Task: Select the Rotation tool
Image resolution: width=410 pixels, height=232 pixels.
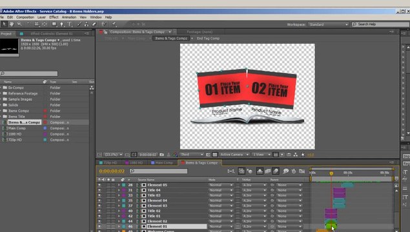Action: (x=29, y=24)
